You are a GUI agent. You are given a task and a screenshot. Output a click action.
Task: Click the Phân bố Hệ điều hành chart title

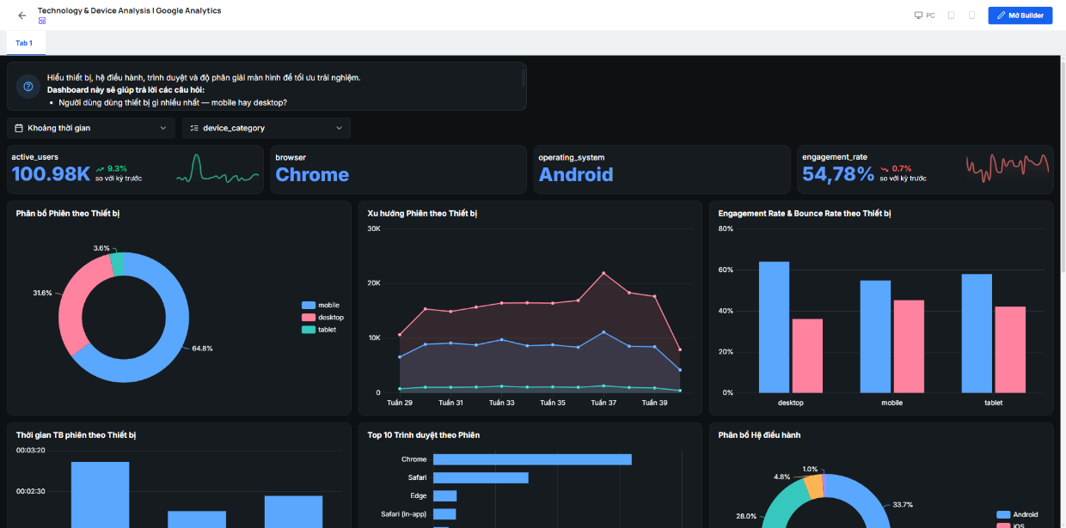tap(759, 435)
